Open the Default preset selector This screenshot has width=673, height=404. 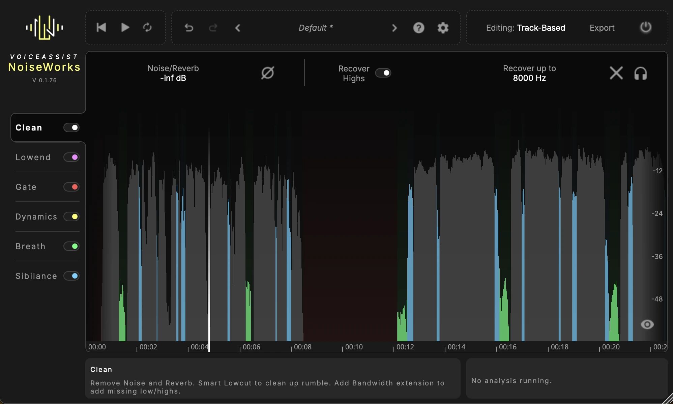315,28
